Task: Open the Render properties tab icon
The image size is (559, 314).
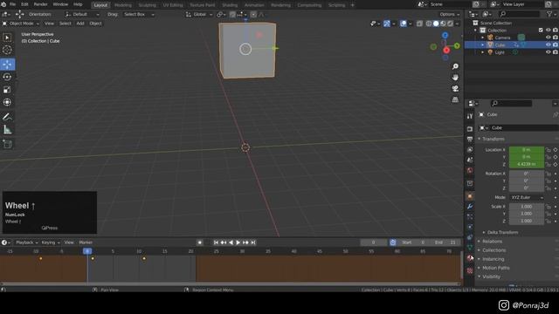Action: 470,129
